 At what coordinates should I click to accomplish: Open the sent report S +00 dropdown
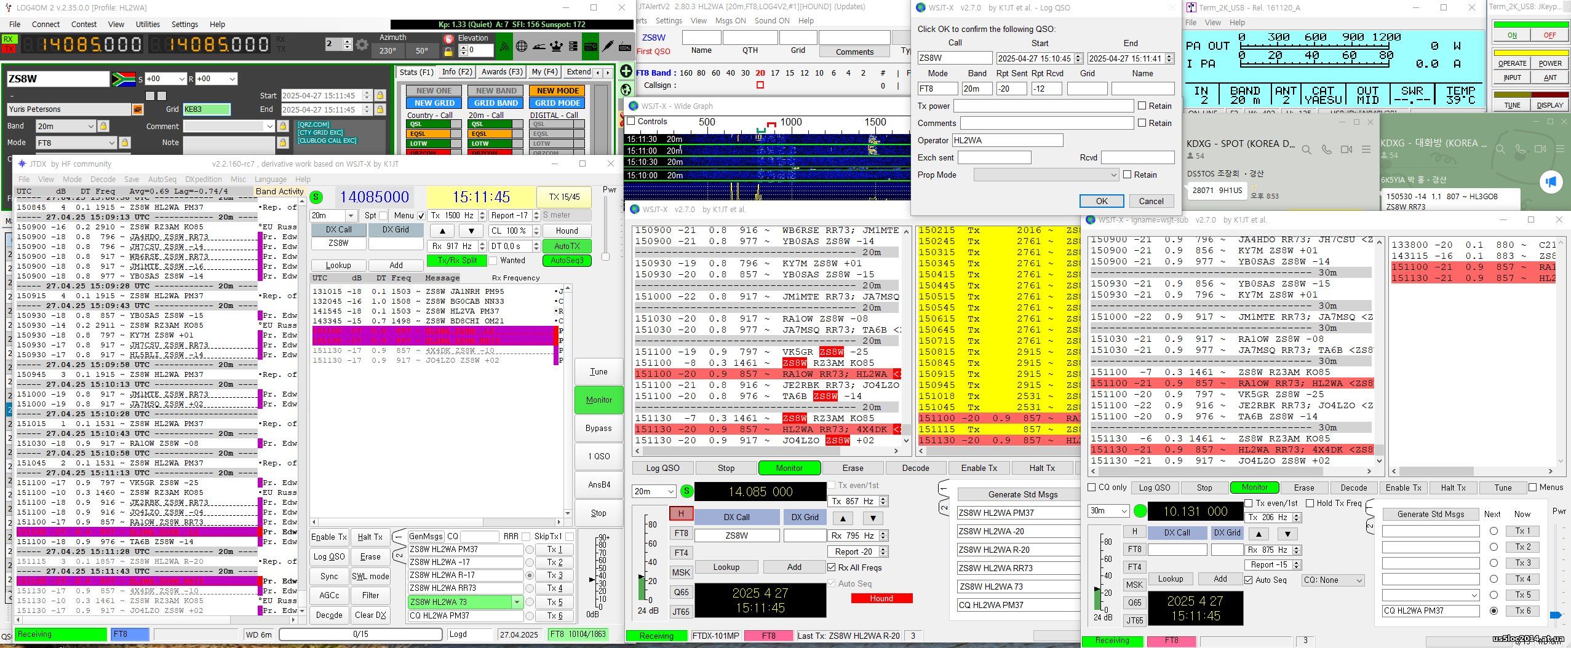tap(165, 79)
